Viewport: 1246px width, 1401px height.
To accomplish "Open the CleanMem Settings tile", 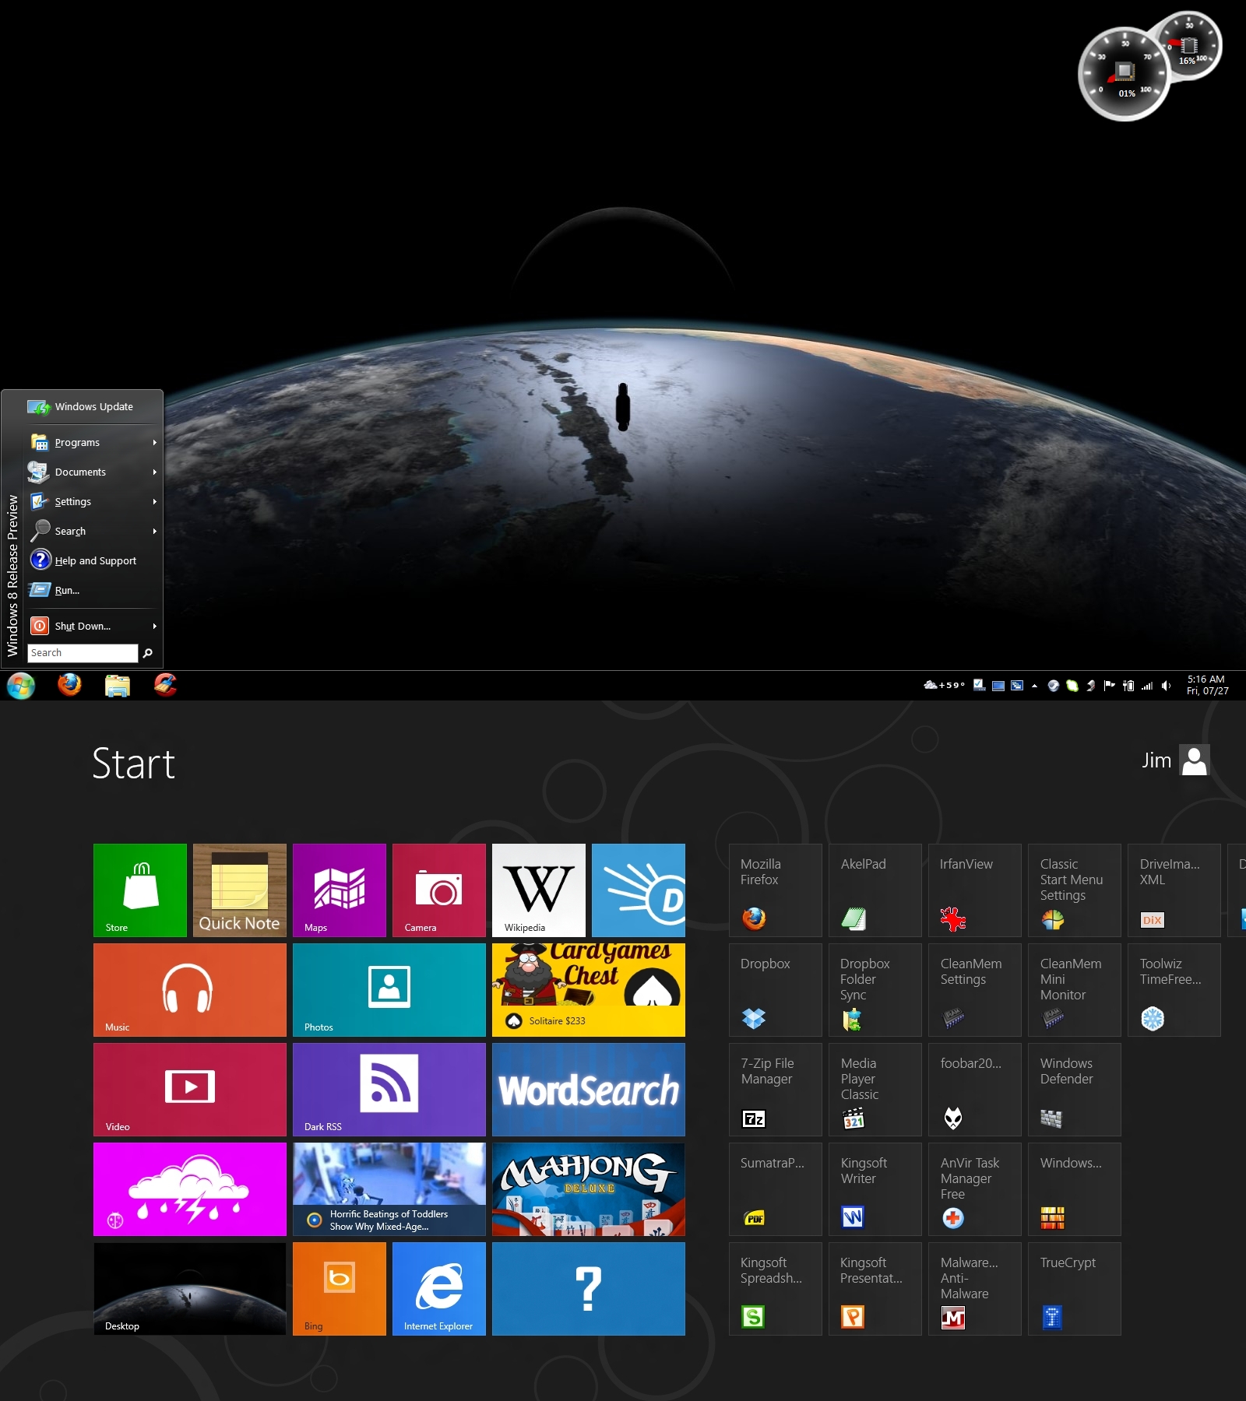I will [x=975, y=989].
